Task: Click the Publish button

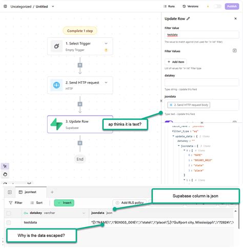Action: coord(232,7)
